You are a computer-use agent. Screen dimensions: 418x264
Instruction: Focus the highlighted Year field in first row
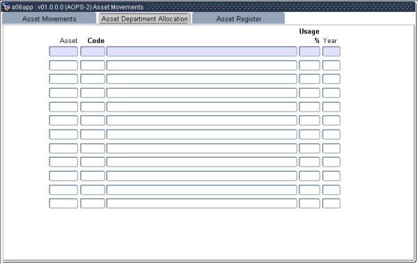[x=331, y=51]
